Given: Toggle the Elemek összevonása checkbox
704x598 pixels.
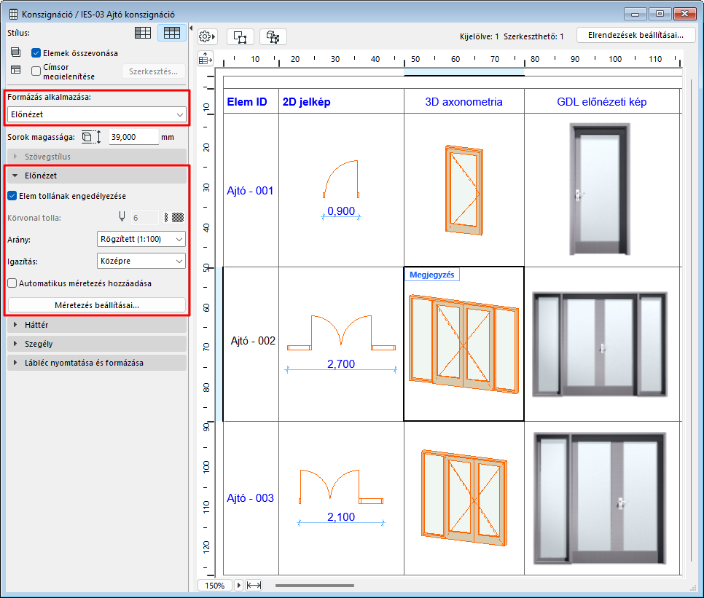Looking at the screenshot, I should [36, 53].
